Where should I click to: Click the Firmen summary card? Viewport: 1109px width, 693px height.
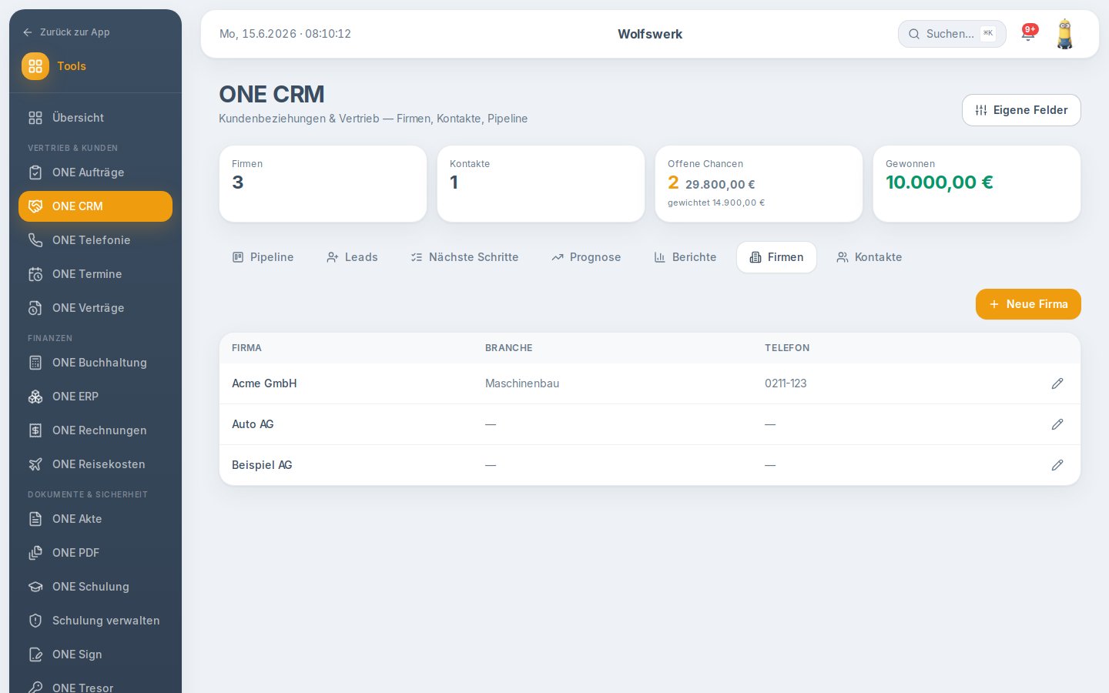(323, 184)
